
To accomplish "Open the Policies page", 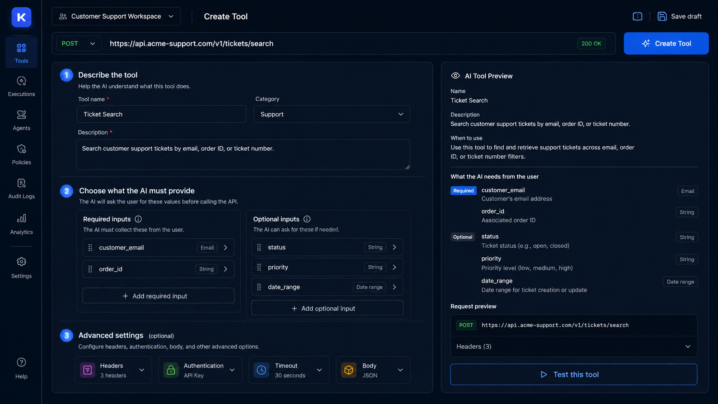I will (x=21, y=155).
